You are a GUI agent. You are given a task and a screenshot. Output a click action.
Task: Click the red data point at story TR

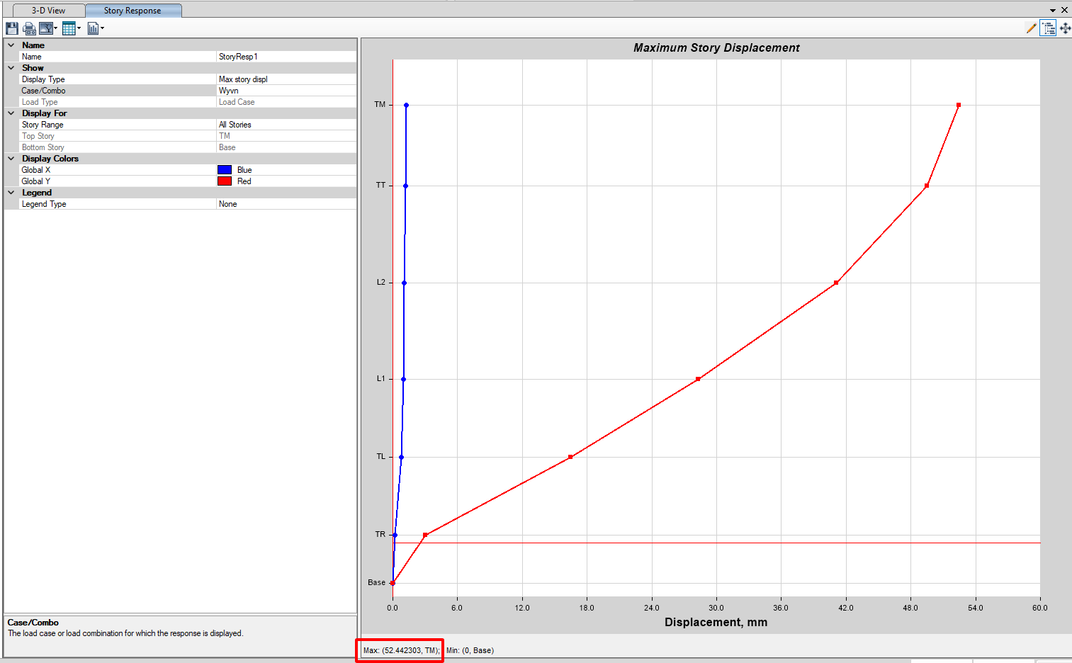pos(425,535)
